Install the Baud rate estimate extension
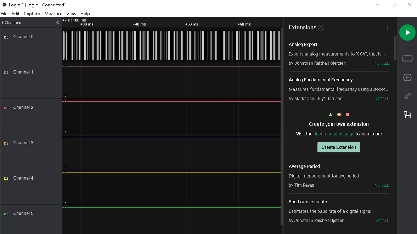This screenshot has height=234, width=417. pyautogui.click(x=381, y=221)
